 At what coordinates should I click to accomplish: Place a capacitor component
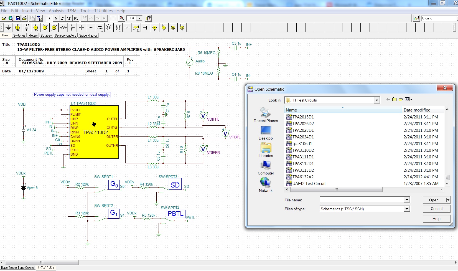point(82,27)
